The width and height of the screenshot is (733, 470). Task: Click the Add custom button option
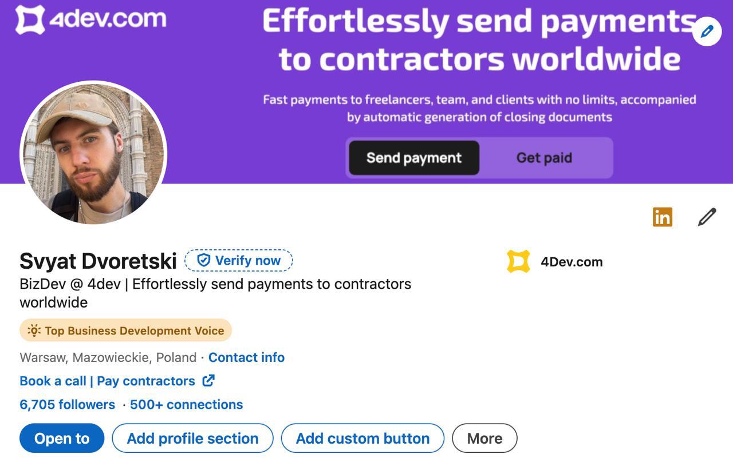(362, 438)
